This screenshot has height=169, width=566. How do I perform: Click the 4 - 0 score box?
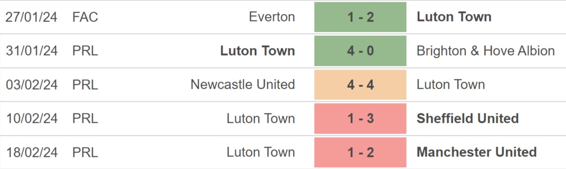[x=360, y=51]
